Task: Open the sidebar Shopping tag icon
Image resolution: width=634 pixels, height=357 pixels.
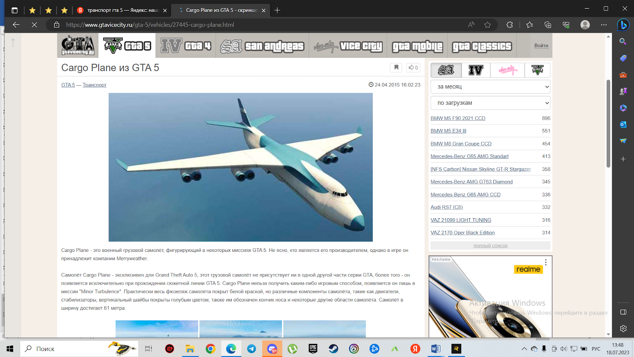Action: [623, 58]
